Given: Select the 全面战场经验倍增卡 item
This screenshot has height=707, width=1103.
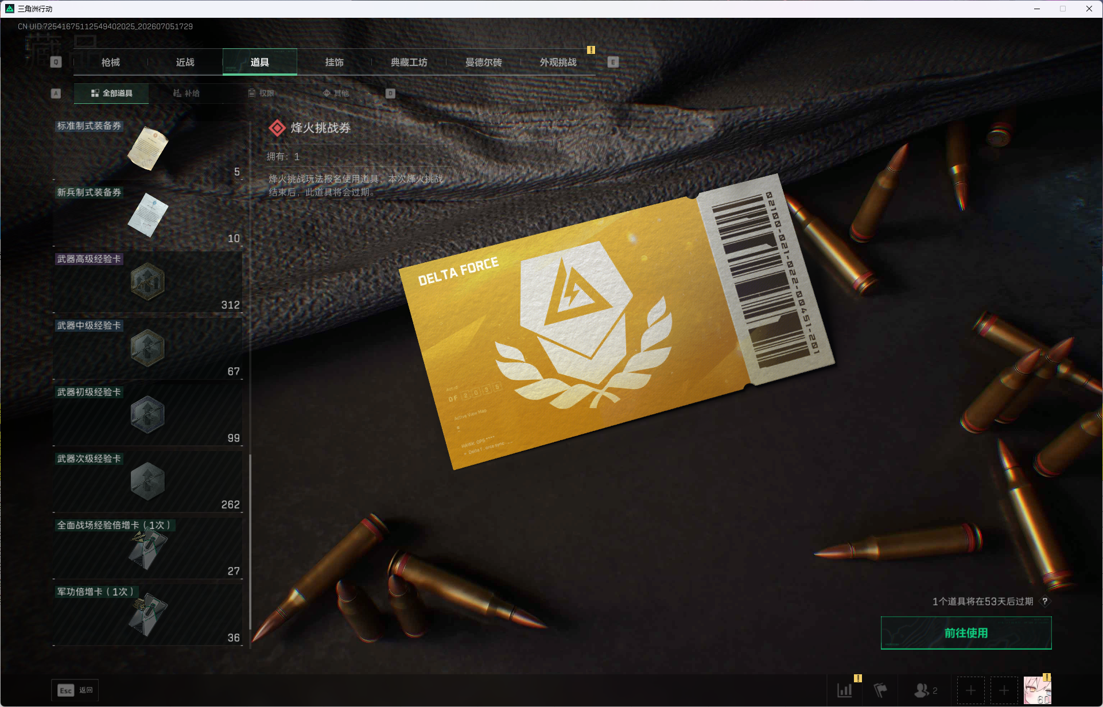Looking at the screenshot, I should pyautogui.click(x=148, y=549).
